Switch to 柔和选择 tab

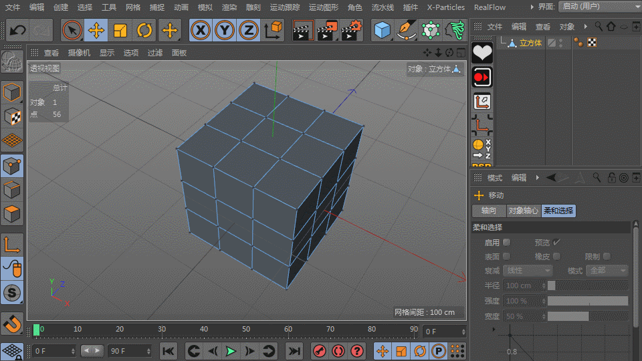point(558,211)
